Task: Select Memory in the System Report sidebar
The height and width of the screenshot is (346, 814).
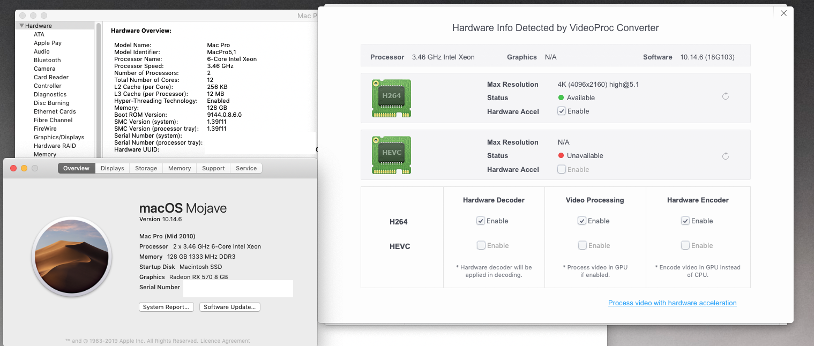Action: (45, 154)
